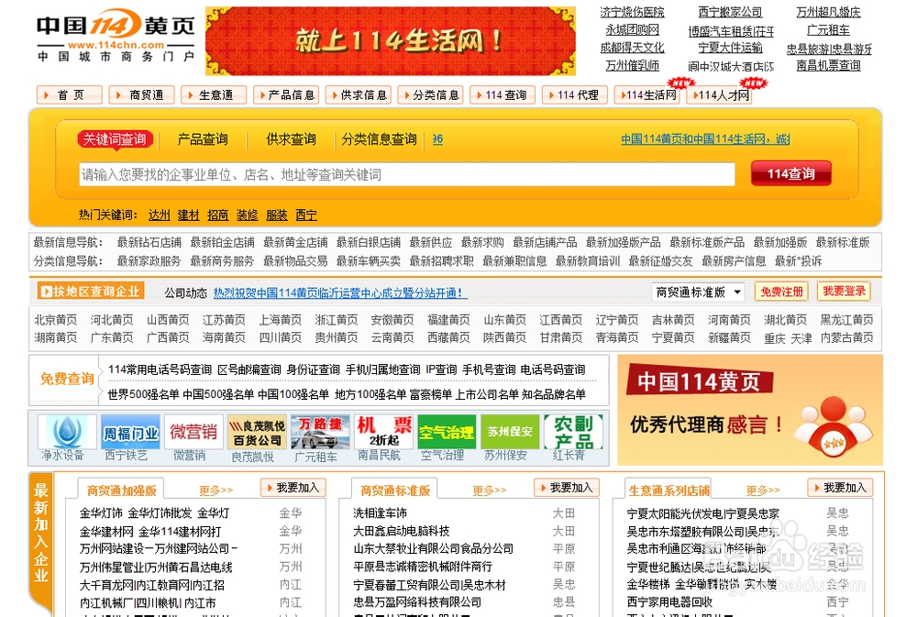This screenshot has height=617, width=917.
Task: Click 我要加入 under 商贸通加强版
Action: [293, 488]
